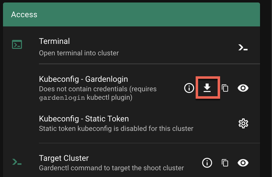Click the "Kubeconfig - Gardenlogin" title
The height and width of the screenshot is (177, 272).
pyautogui.click(x=83, y=79)
